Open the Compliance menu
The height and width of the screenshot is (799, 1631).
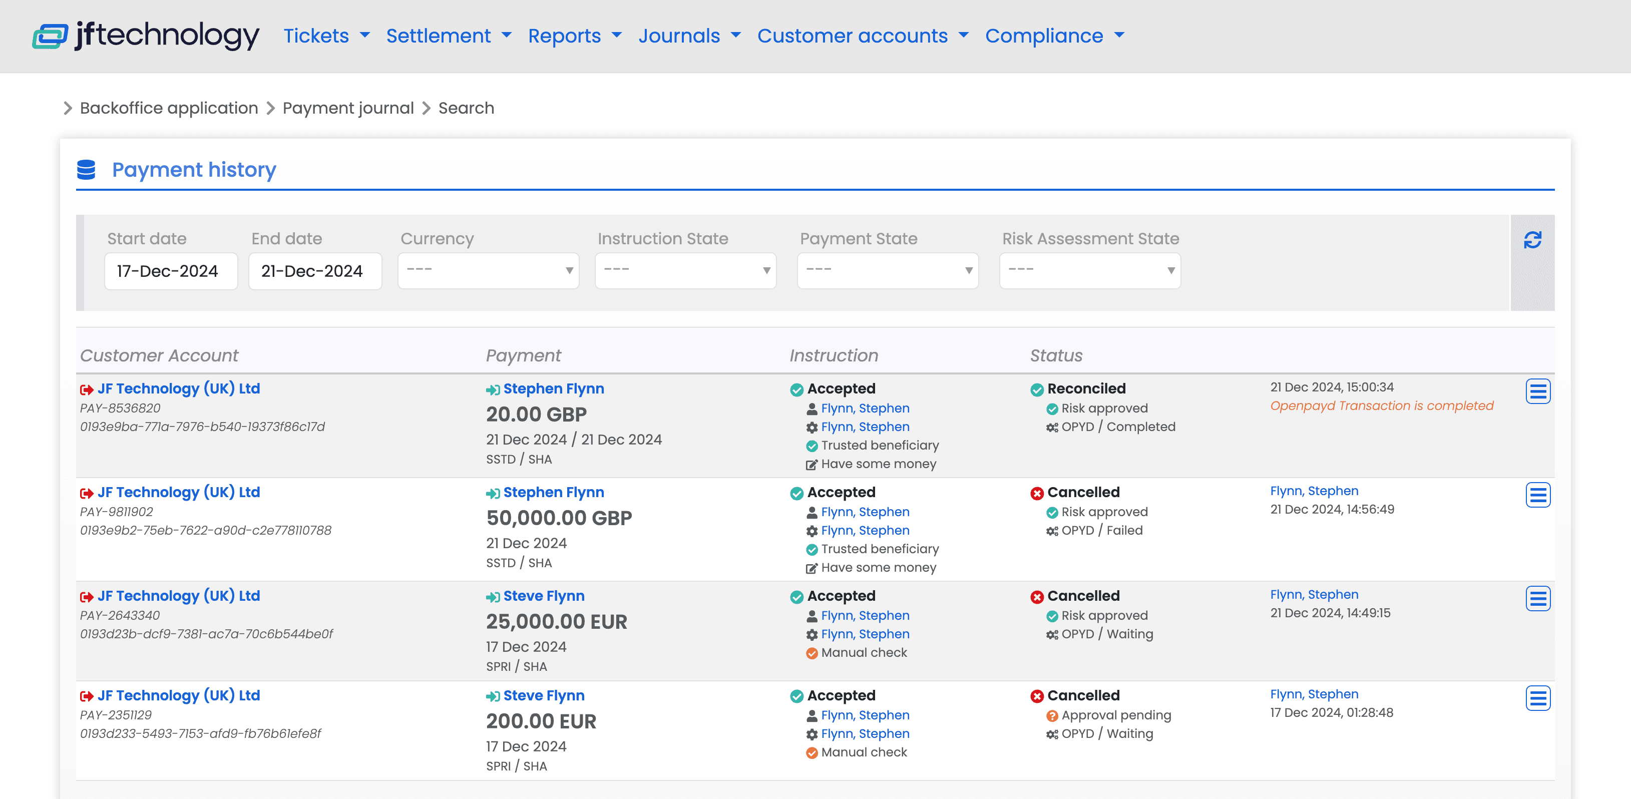tap(1054, 36)
